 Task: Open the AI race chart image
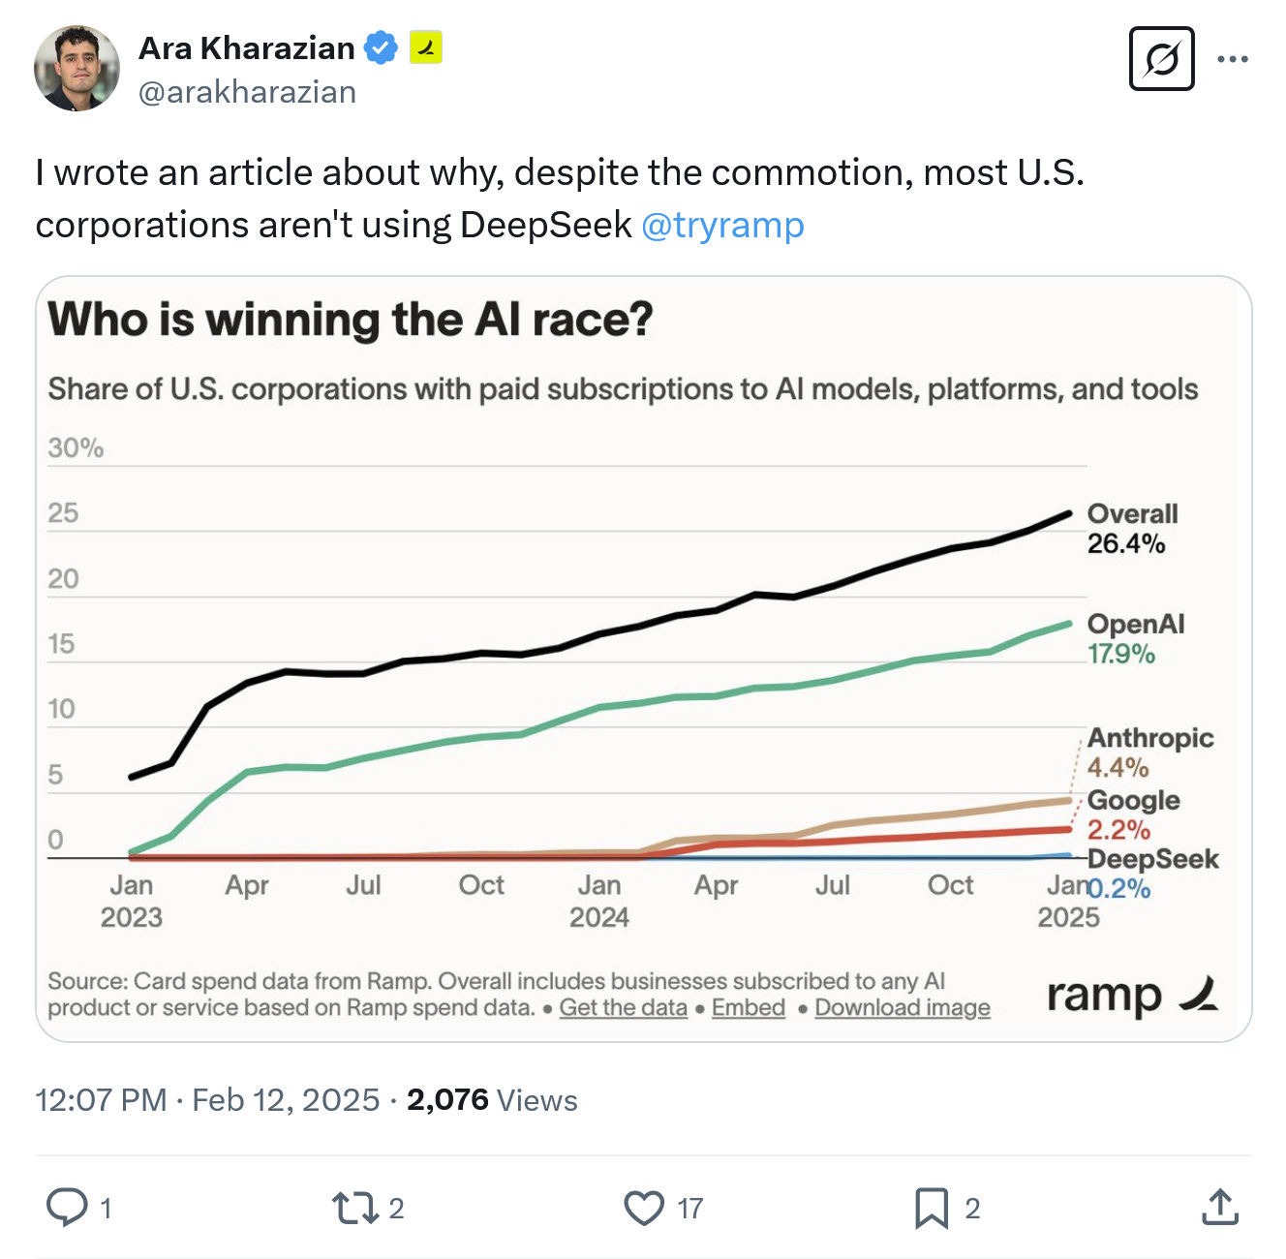644,660
